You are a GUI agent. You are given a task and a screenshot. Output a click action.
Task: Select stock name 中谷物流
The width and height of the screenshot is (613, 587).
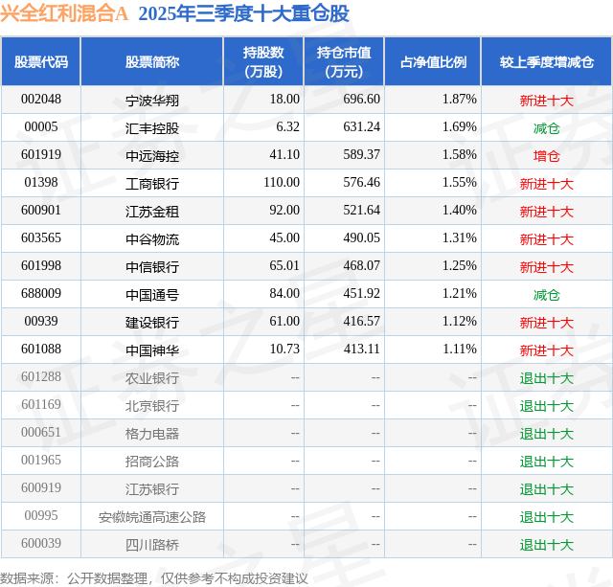152,239
